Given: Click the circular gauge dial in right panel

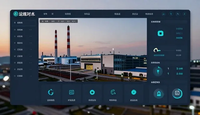Looking at the screenshot, I should 158,71.
